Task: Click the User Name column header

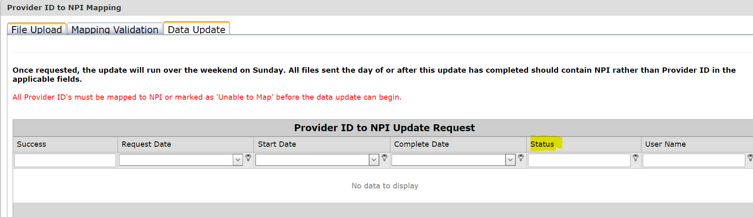Action: tap(665, 144)
